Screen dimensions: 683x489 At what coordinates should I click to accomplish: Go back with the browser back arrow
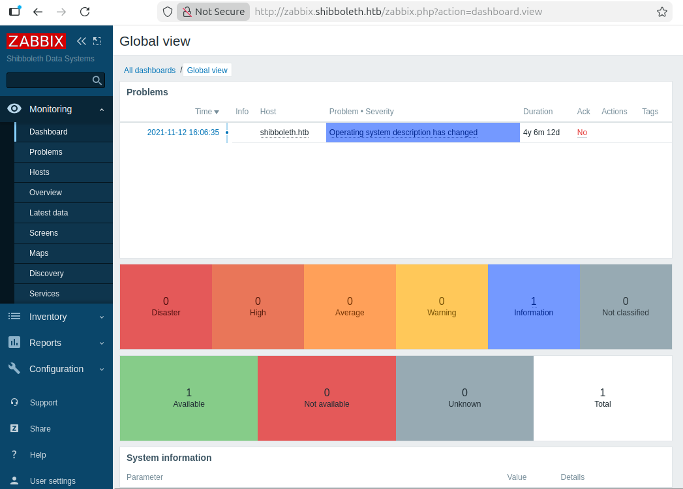(38, 12)
